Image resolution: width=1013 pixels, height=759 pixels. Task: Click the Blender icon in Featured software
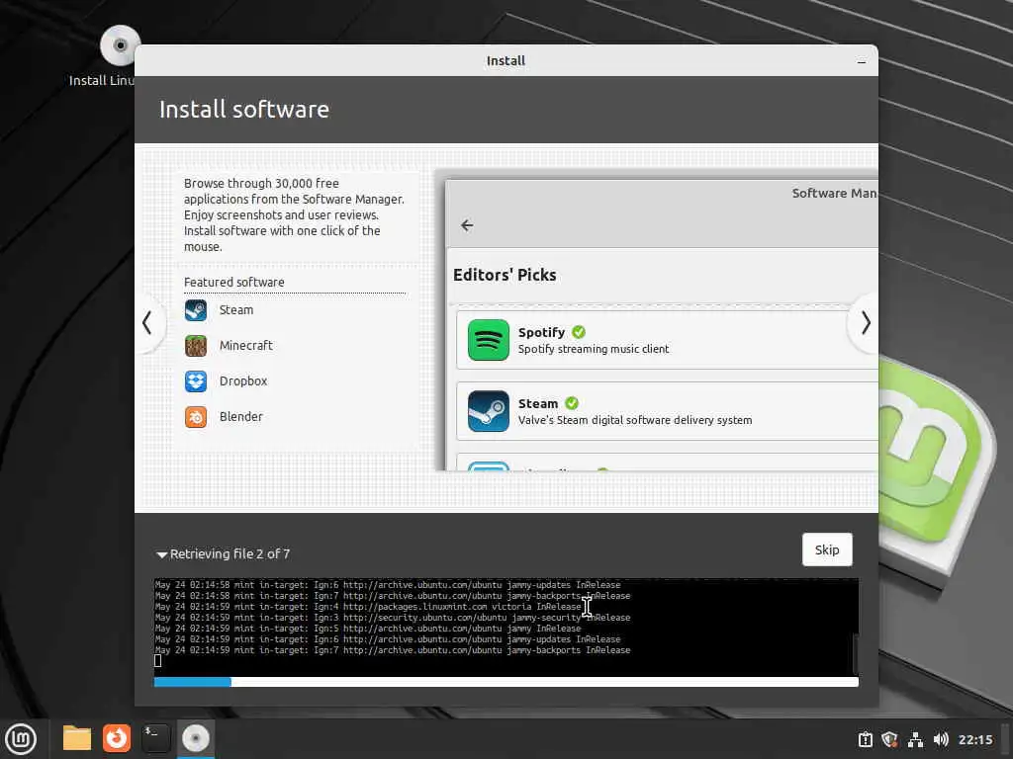point(196,417)
